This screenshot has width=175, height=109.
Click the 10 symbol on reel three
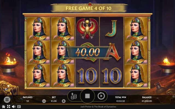(87, 76)
